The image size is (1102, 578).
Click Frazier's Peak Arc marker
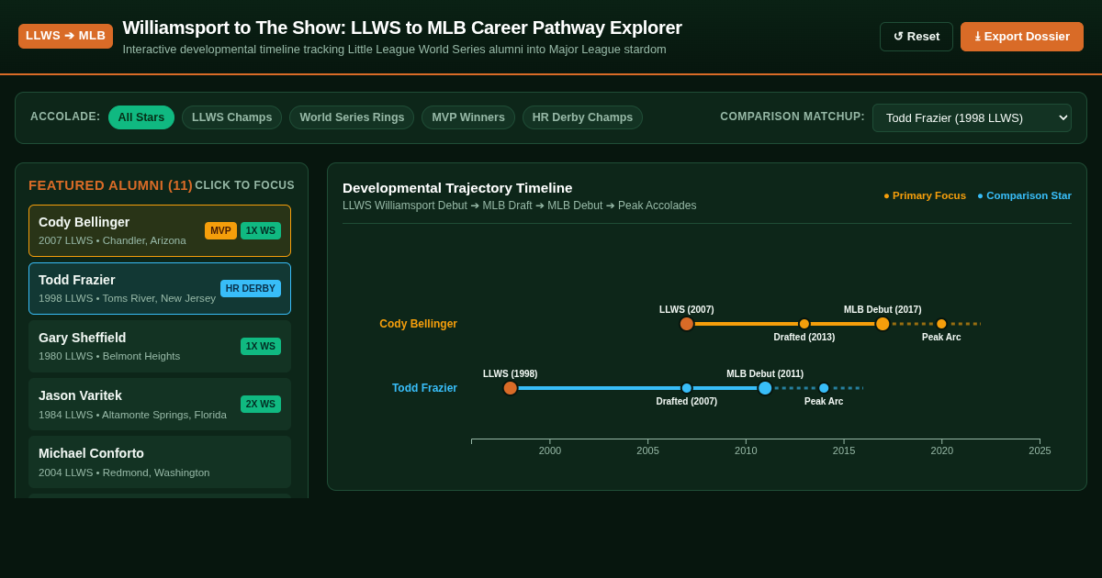(824, 388)
